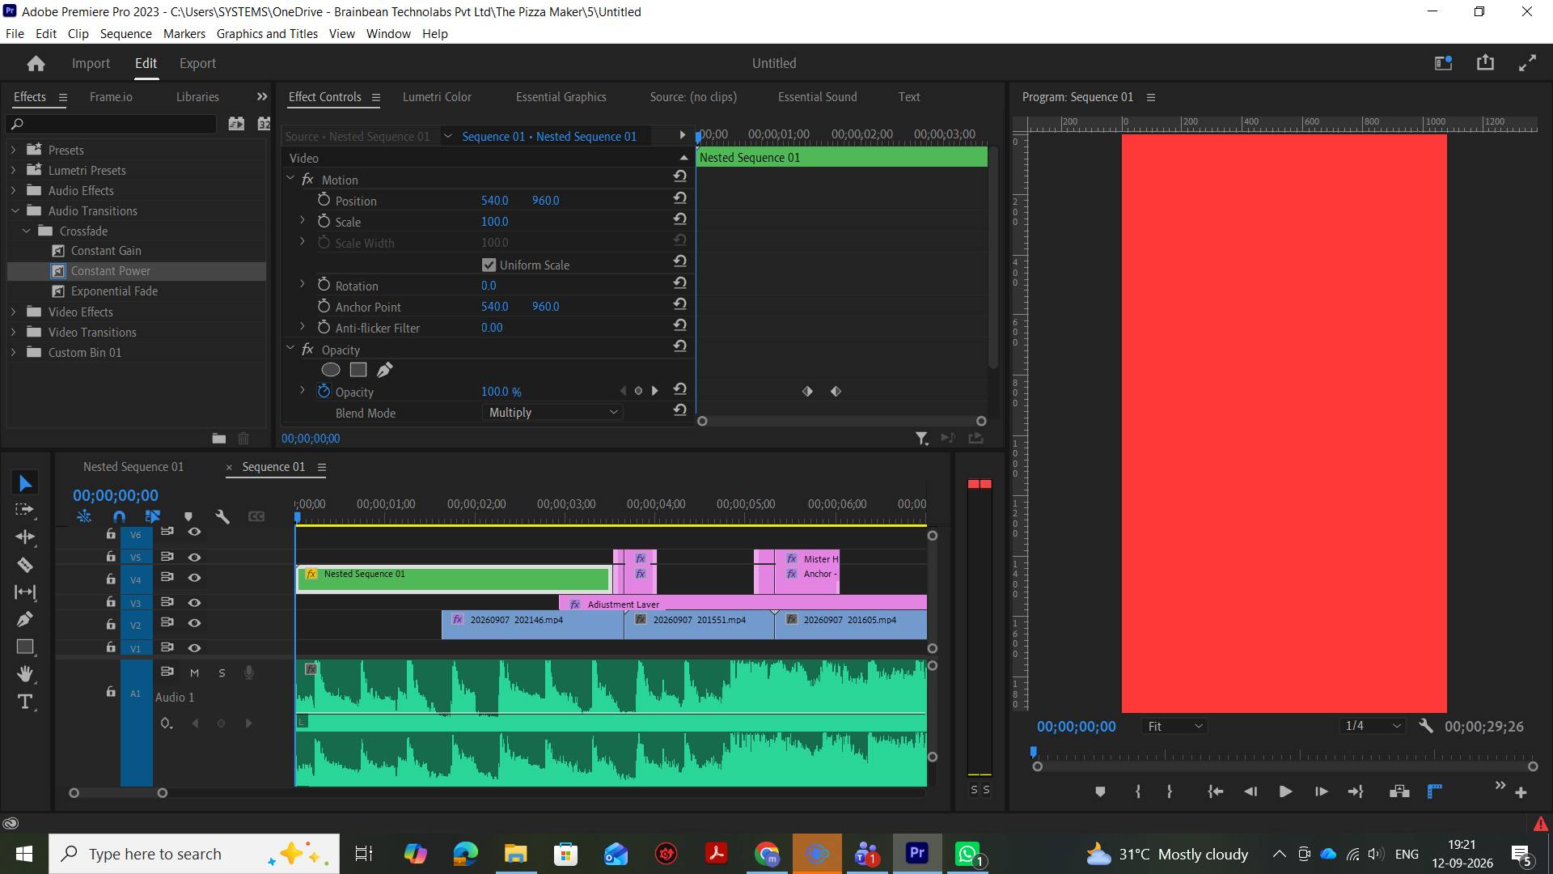This screenshot has height=874, width=1553.
Task: Toggle lock on track V2
Action: tap(111, 624)
